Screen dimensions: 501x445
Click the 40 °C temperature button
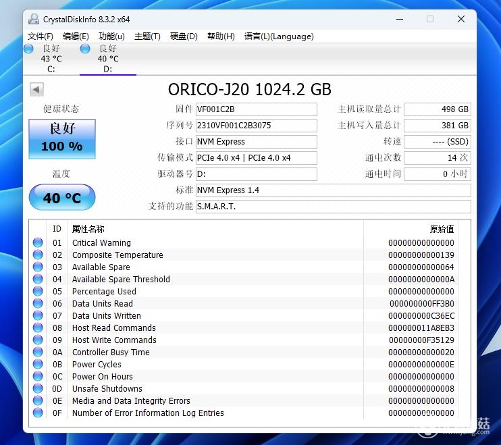tap(62, 197)
